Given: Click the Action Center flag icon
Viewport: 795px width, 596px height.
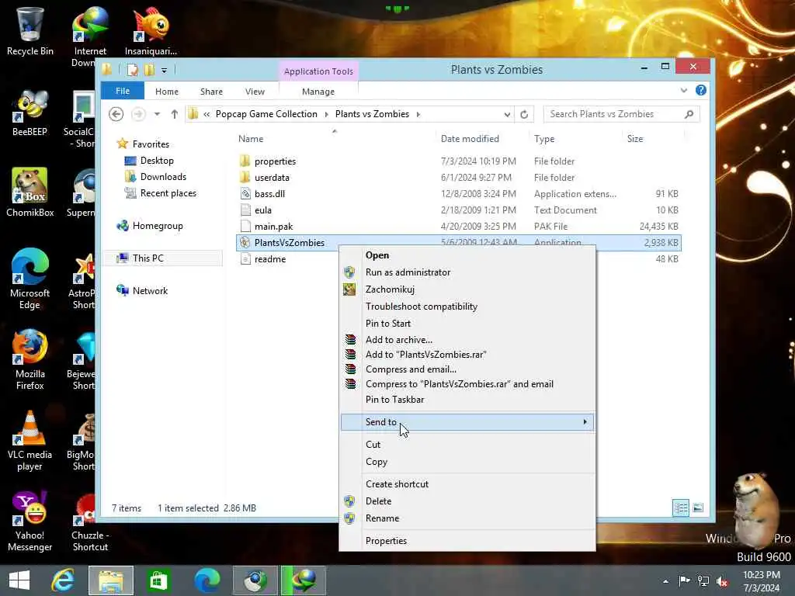Looking at the screenshot, I should (684, 580).
